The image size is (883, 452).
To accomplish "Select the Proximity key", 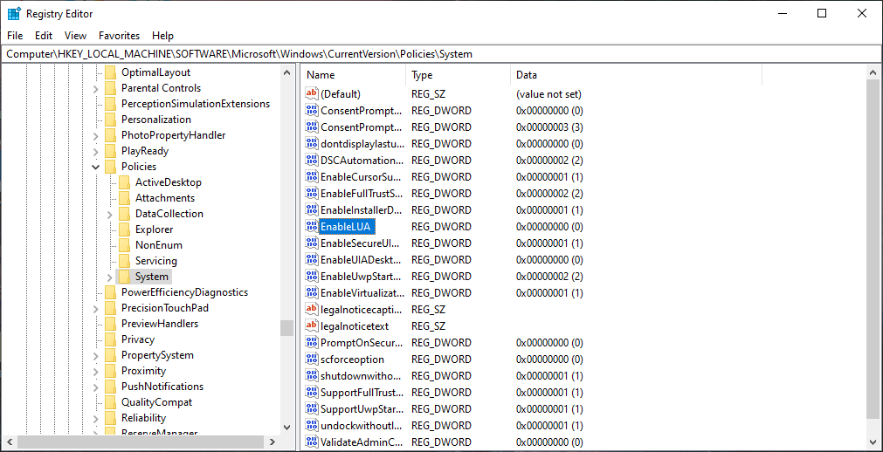I will coord(143,370).
